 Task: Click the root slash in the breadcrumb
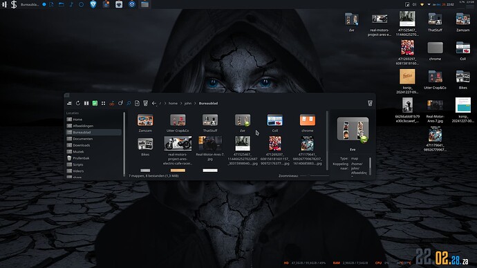[x=160, y=104]
